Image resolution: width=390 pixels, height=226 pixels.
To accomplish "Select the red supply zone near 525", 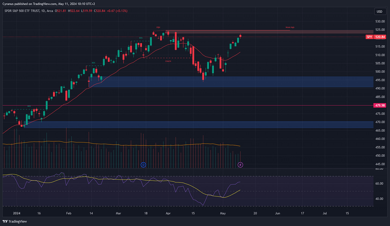I will click(x=269, y=32).
